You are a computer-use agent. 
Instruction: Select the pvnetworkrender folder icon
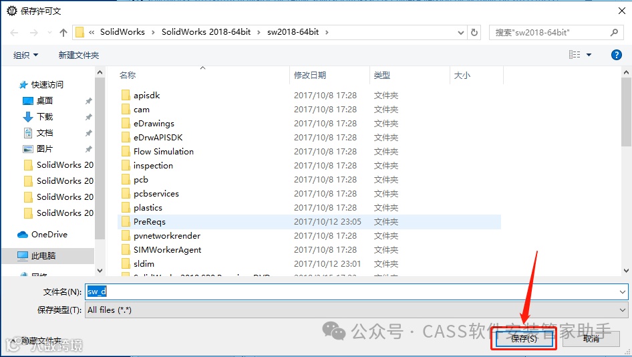coord(126,235)
